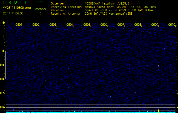Click the 0.7 frequency axis label
The height and width of the screenshot is (113, 178).
click(3, 93)
